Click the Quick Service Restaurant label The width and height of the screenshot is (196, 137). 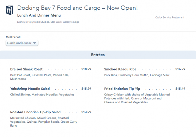(170, 18)
